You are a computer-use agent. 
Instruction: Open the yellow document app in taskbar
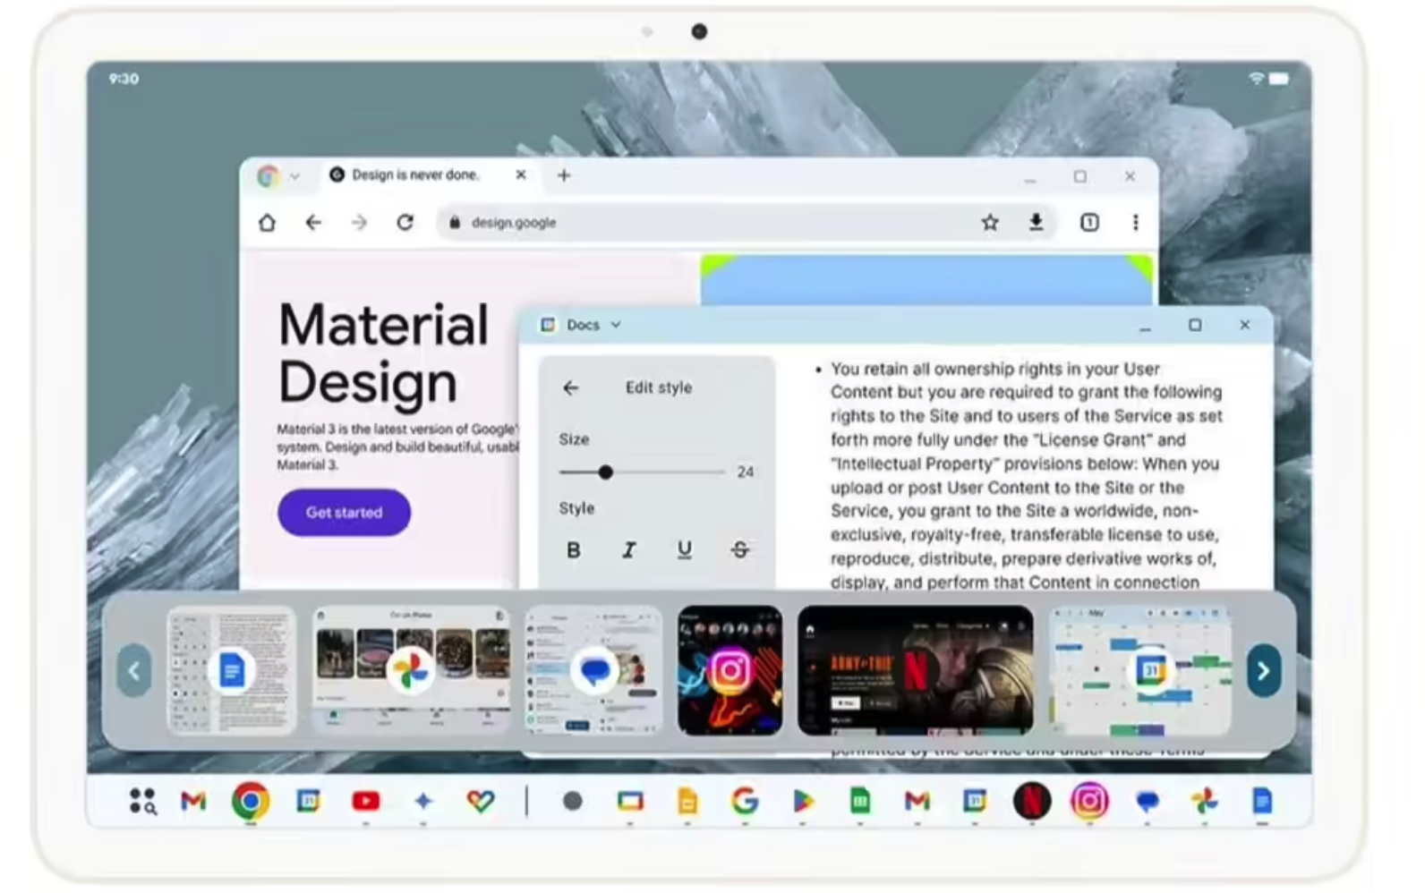pyautogui.click(x=687, y=801)
